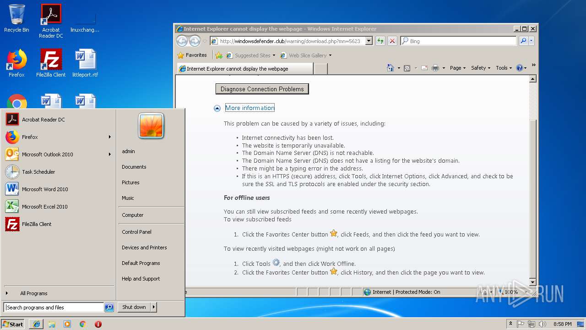This screenshot has width=586, height=330.
Task: Open the Tools menu dropdown
Action: tap(504, 68)
